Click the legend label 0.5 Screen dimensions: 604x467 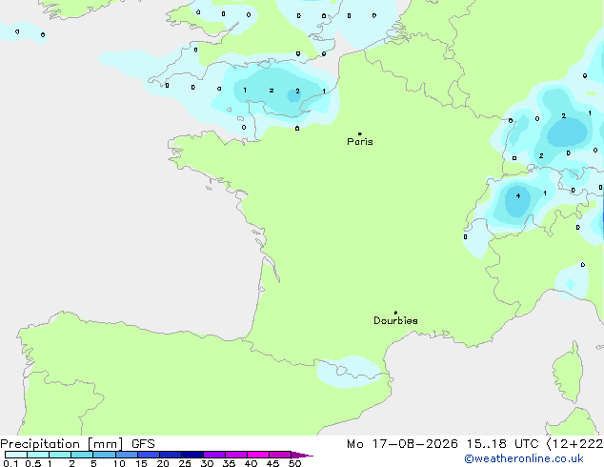coord(33,463)
